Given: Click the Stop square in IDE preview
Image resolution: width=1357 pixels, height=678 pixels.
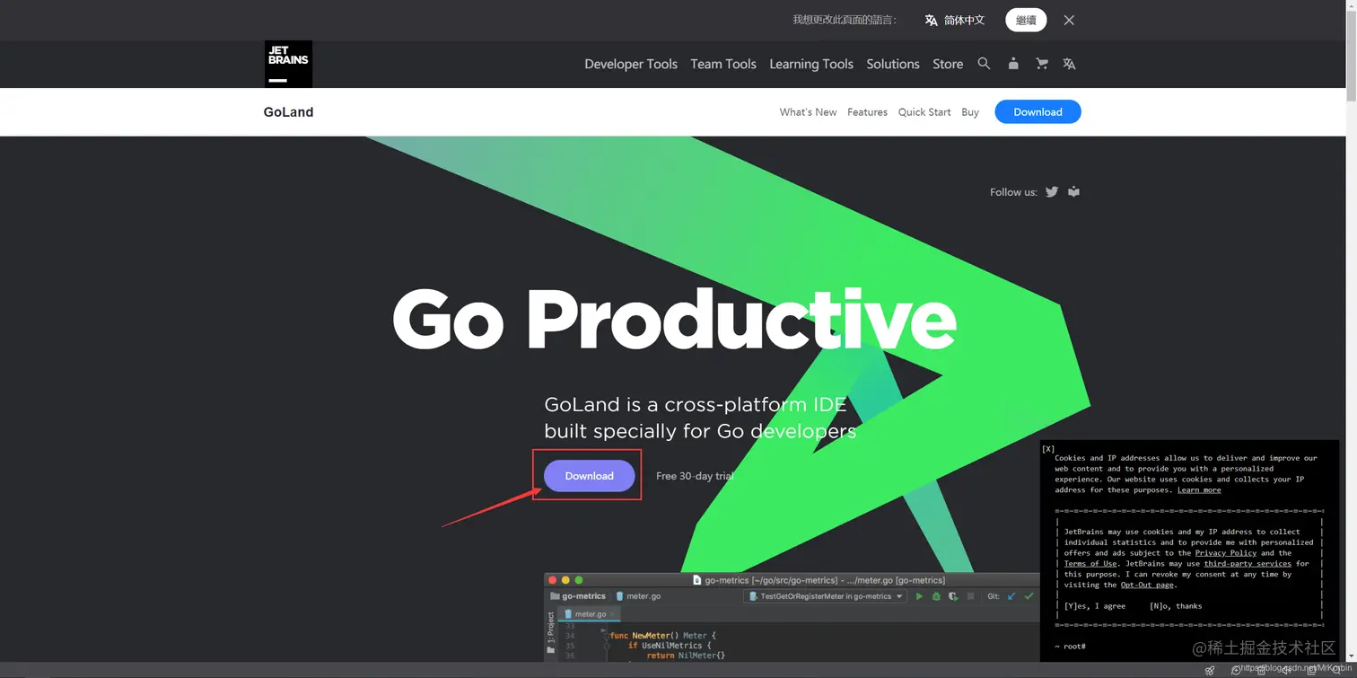Looking at the screenshot, I should pyautogui.click(x=970, y=596).
